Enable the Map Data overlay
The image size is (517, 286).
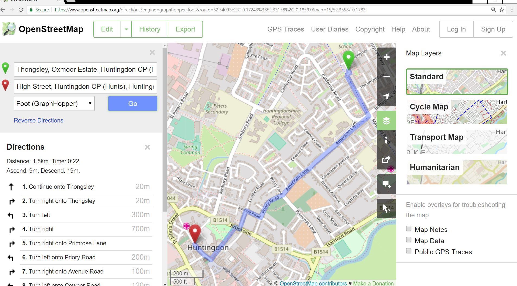coord(409,240)
